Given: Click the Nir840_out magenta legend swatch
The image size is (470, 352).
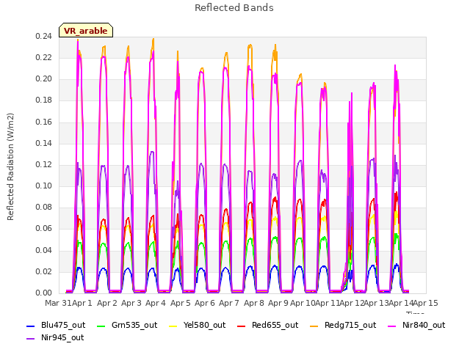Looking at the screenshot, I should (x=391, y=326).
